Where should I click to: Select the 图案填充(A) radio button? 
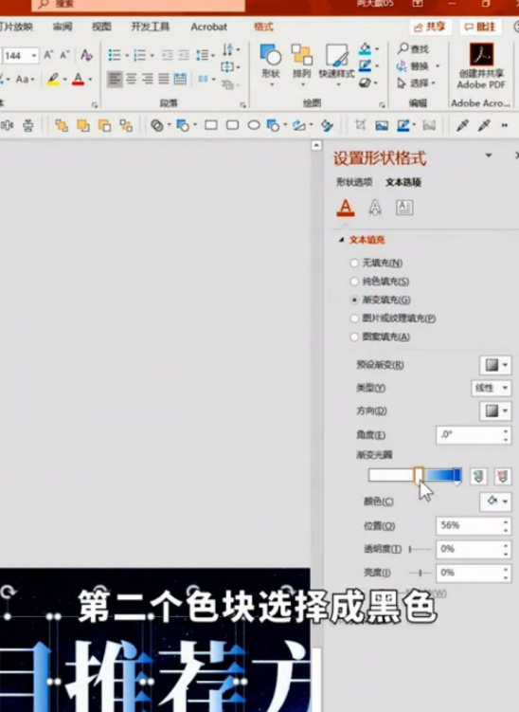click(x=354, y=337)
